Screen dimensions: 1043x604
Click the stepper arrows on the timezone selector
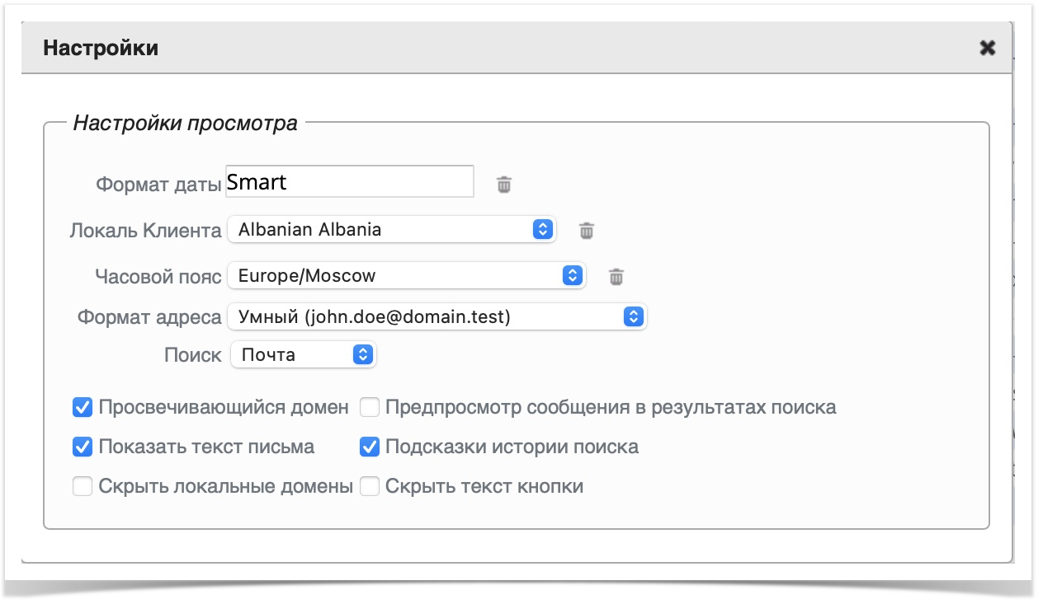coord(573,275)
